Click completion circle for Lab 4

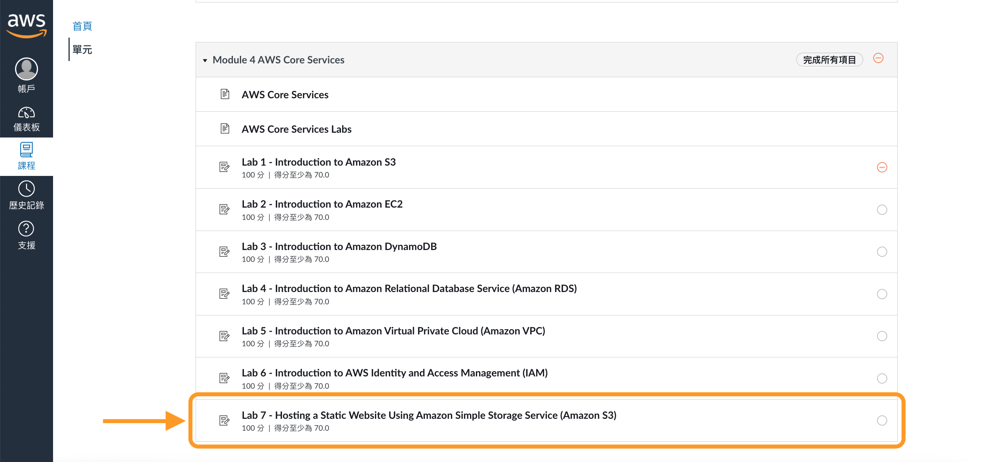[x=882, y=294]
